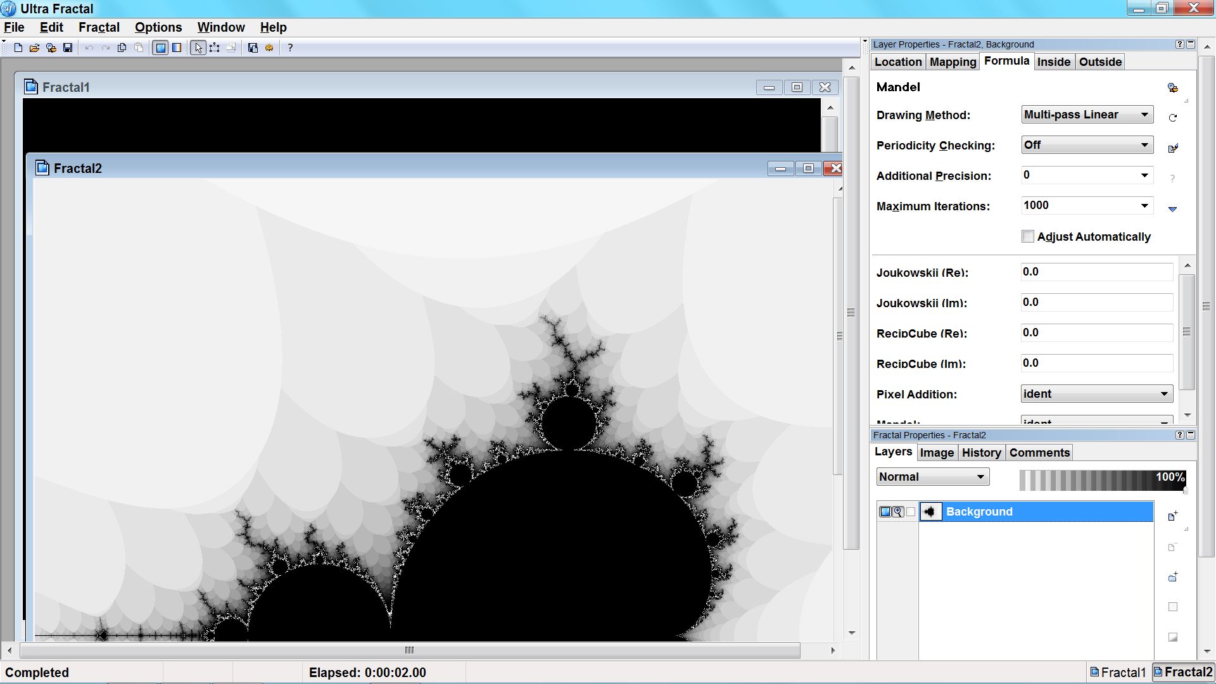This screenshot has width=1216, height=684.
Task: Click edit icon beside Periodicity Checking
Action: (x=1173, y=148)
